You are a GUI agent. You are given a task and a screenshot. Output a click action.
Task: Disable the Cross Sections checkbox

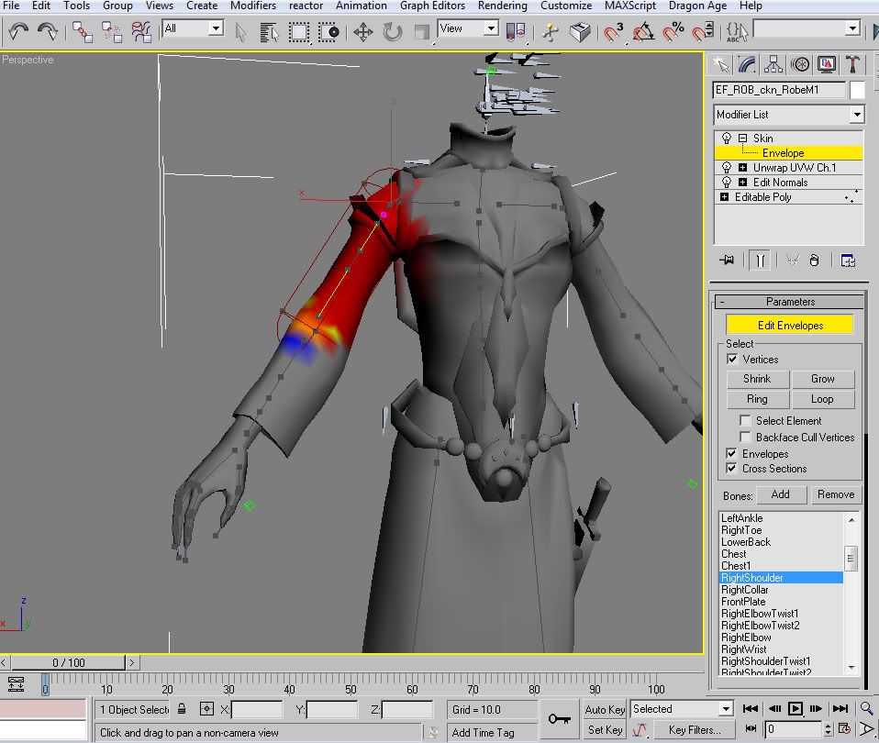[x=732, y=469]
